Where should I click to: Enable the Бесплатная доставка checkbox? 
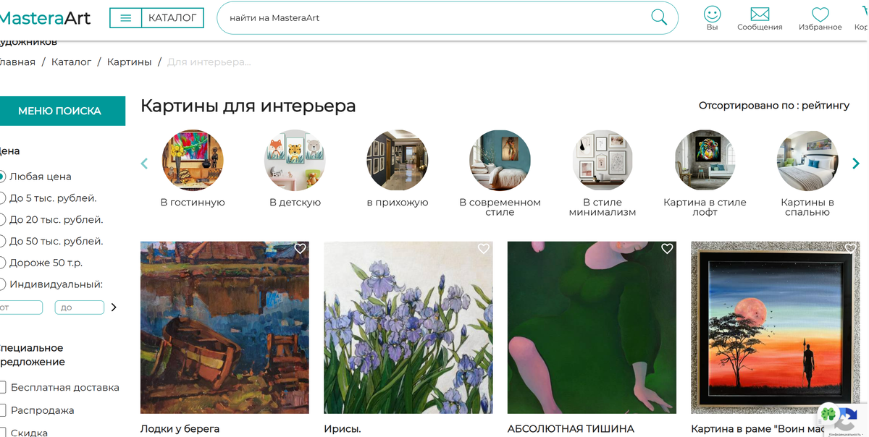pyautogui.click(x=2, y=387)
